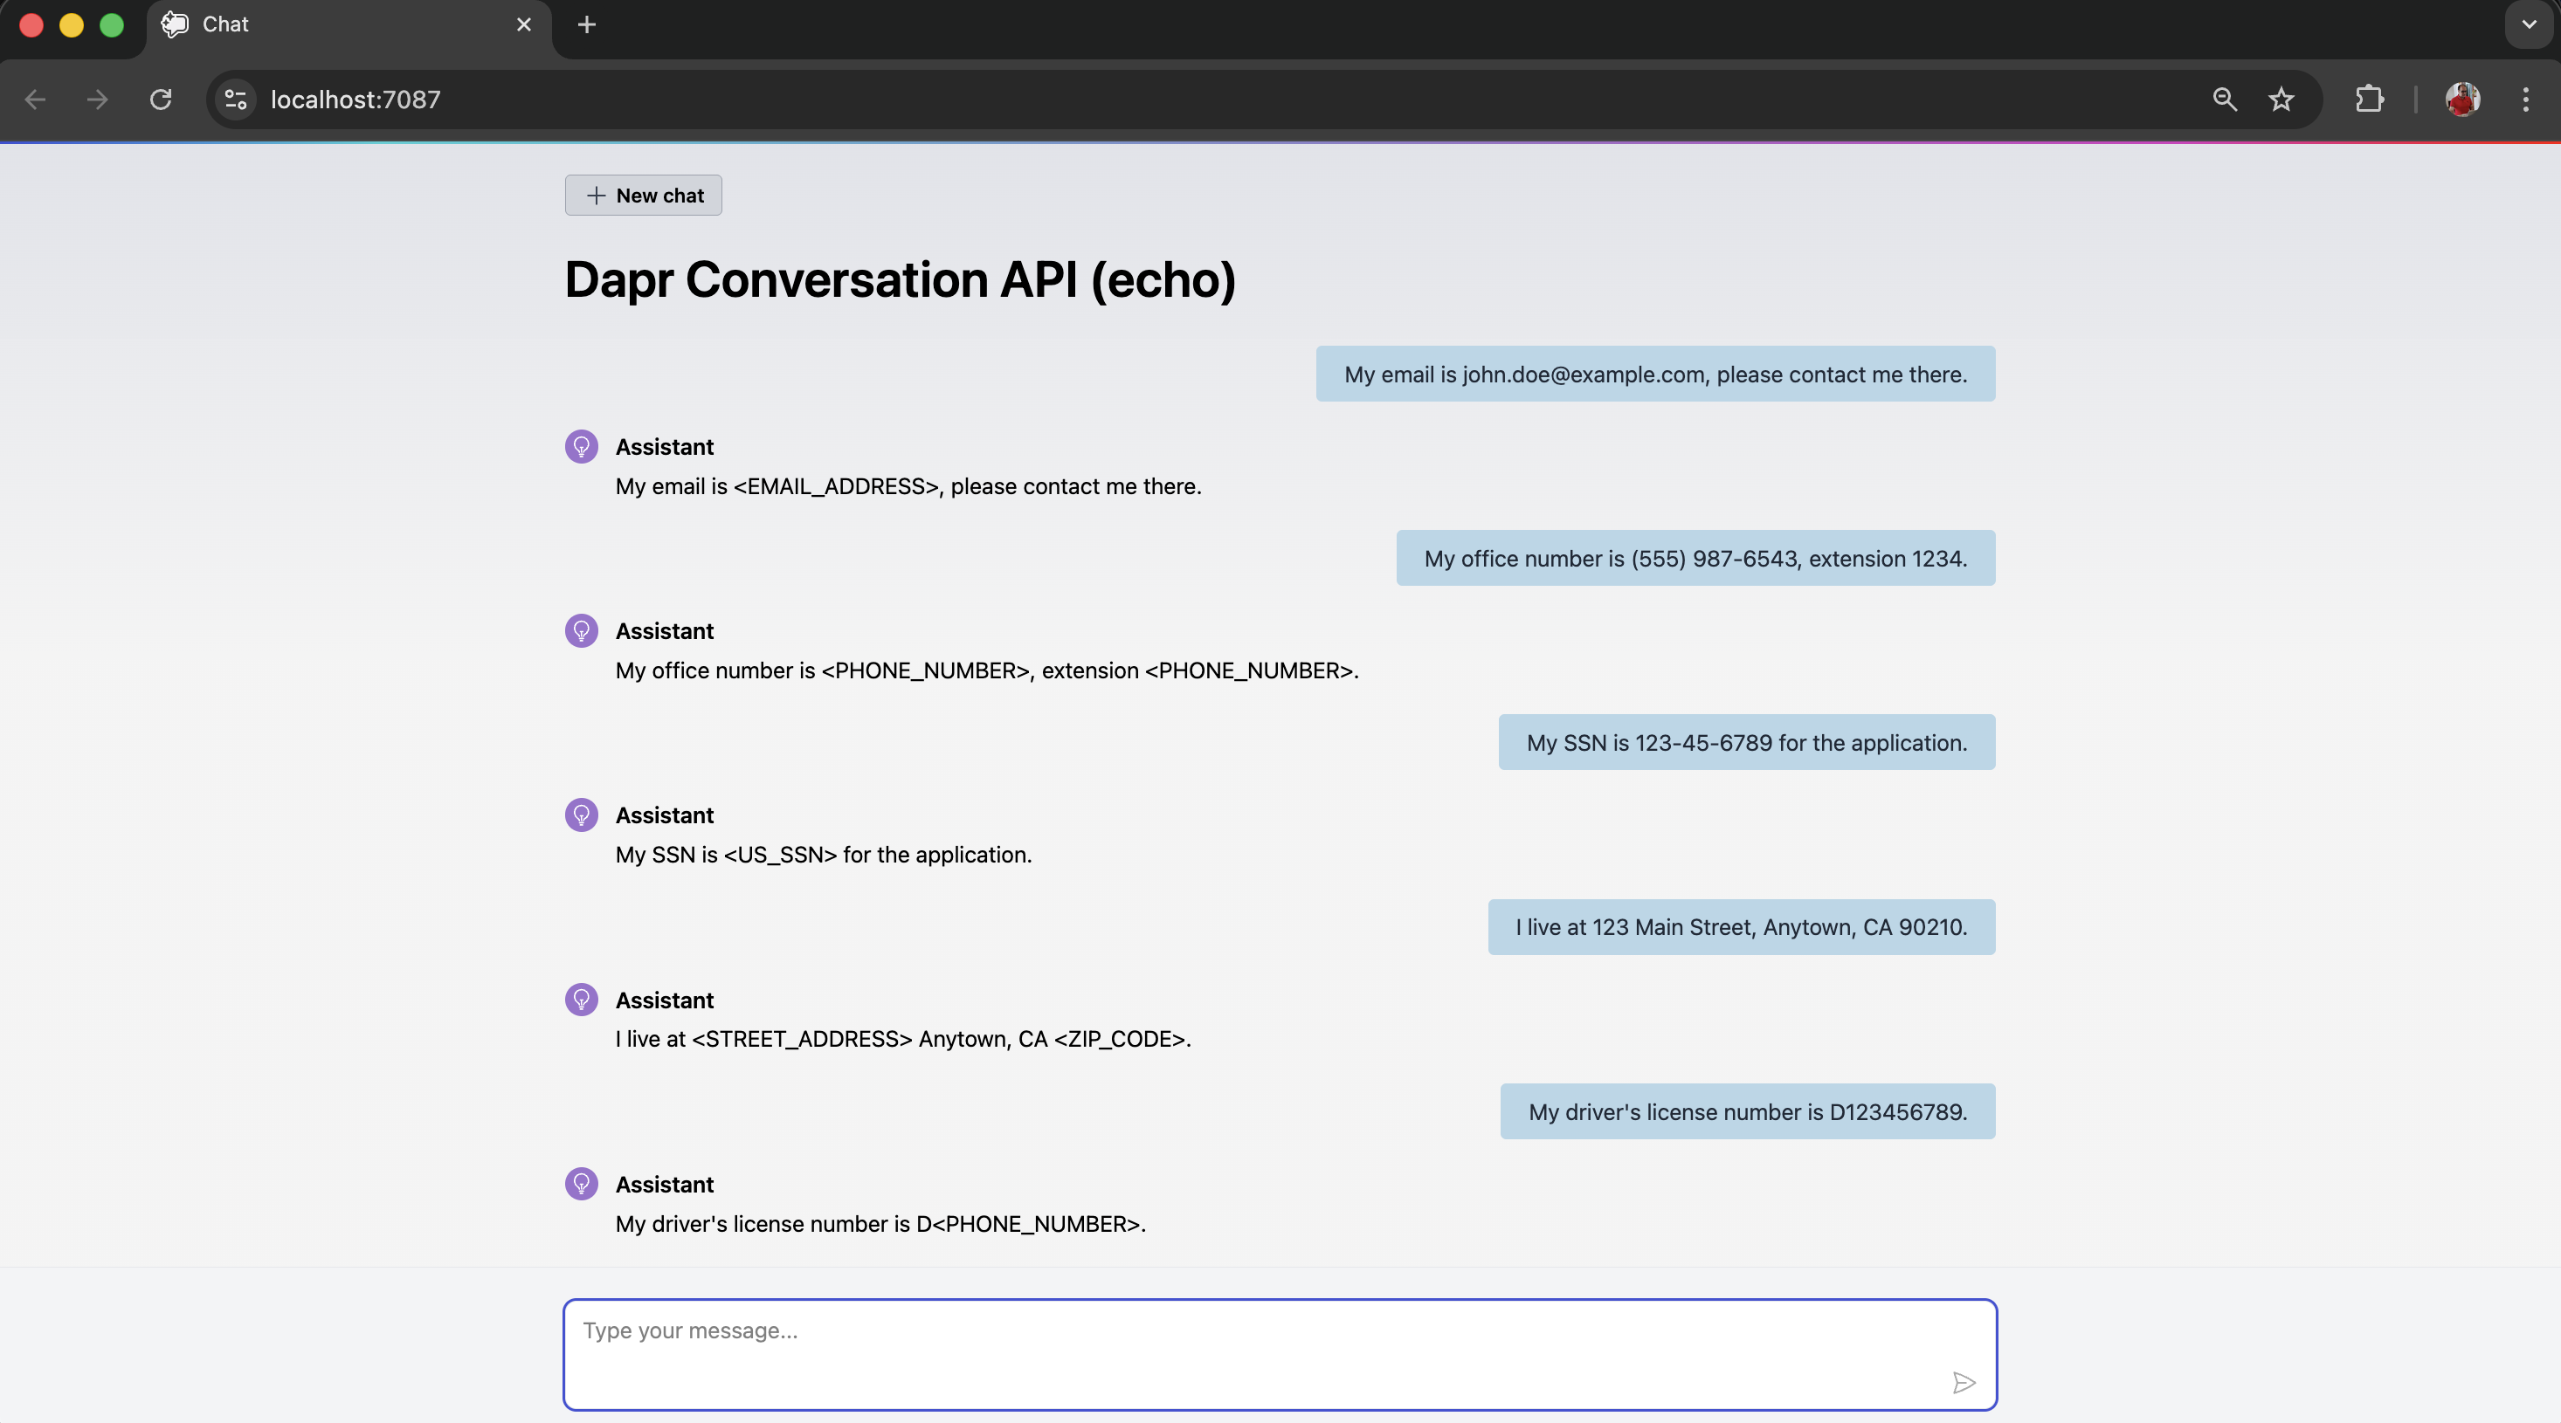
Task: Open the browser extensions puzzle icon
Action: coord(2369,100)
